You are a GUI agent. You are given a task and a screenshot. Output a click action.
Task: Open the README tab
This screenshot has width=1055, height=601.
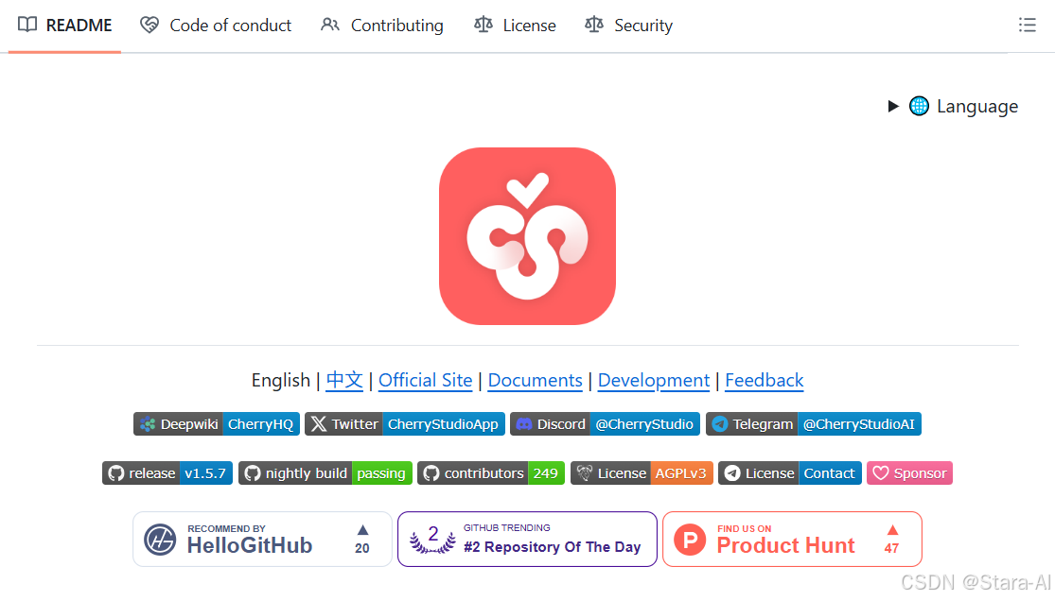click(64, 26)
